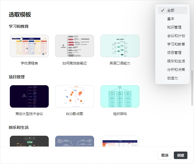Image resolution: width=194 pixels, height=164 pixels.
Task: Click the vertical scrollbar thumb
Action: click(192, 88)
